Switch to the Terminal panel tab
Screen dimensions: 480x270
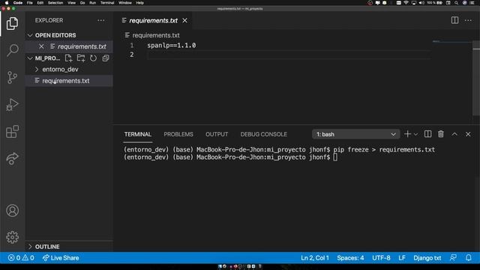[138, 134]
